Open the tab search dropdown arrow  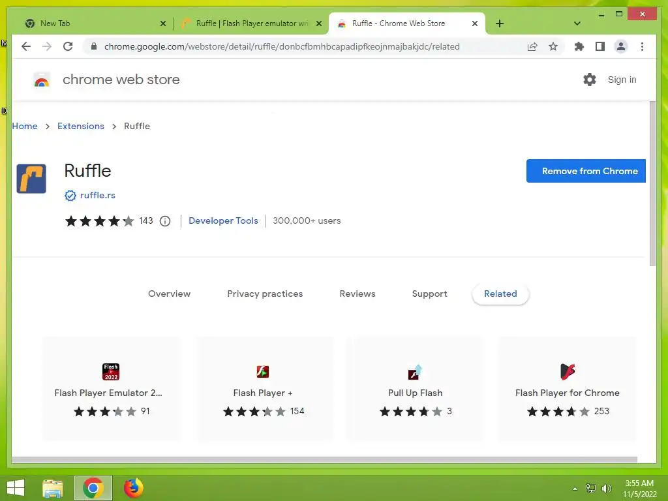(577, 23)
